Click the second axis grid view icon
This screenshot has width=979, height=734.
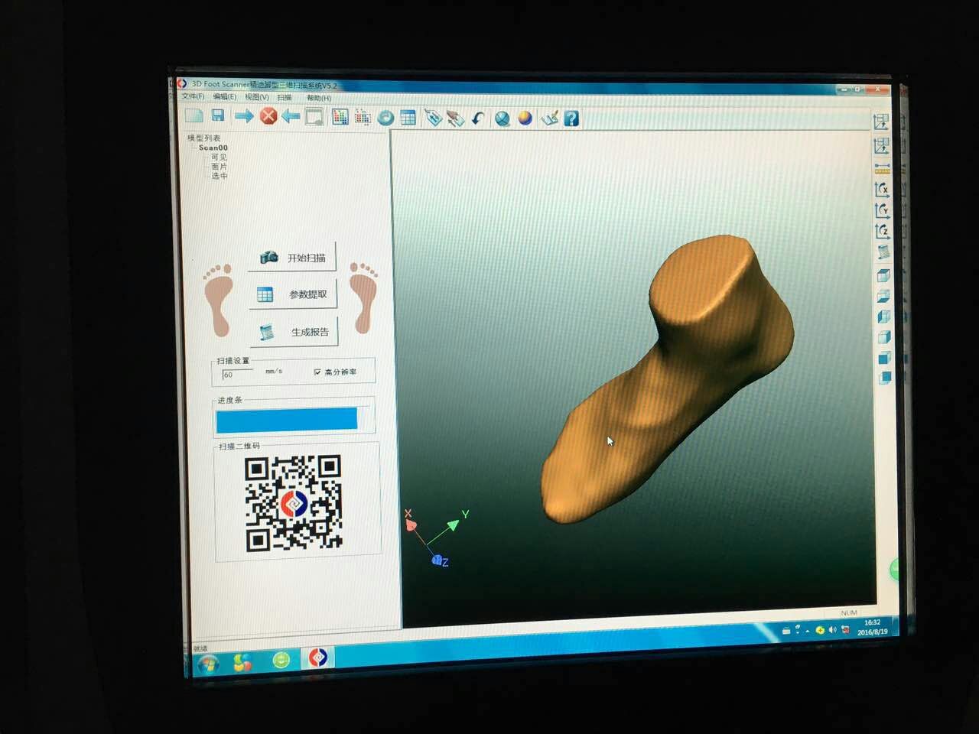[881, 146]
